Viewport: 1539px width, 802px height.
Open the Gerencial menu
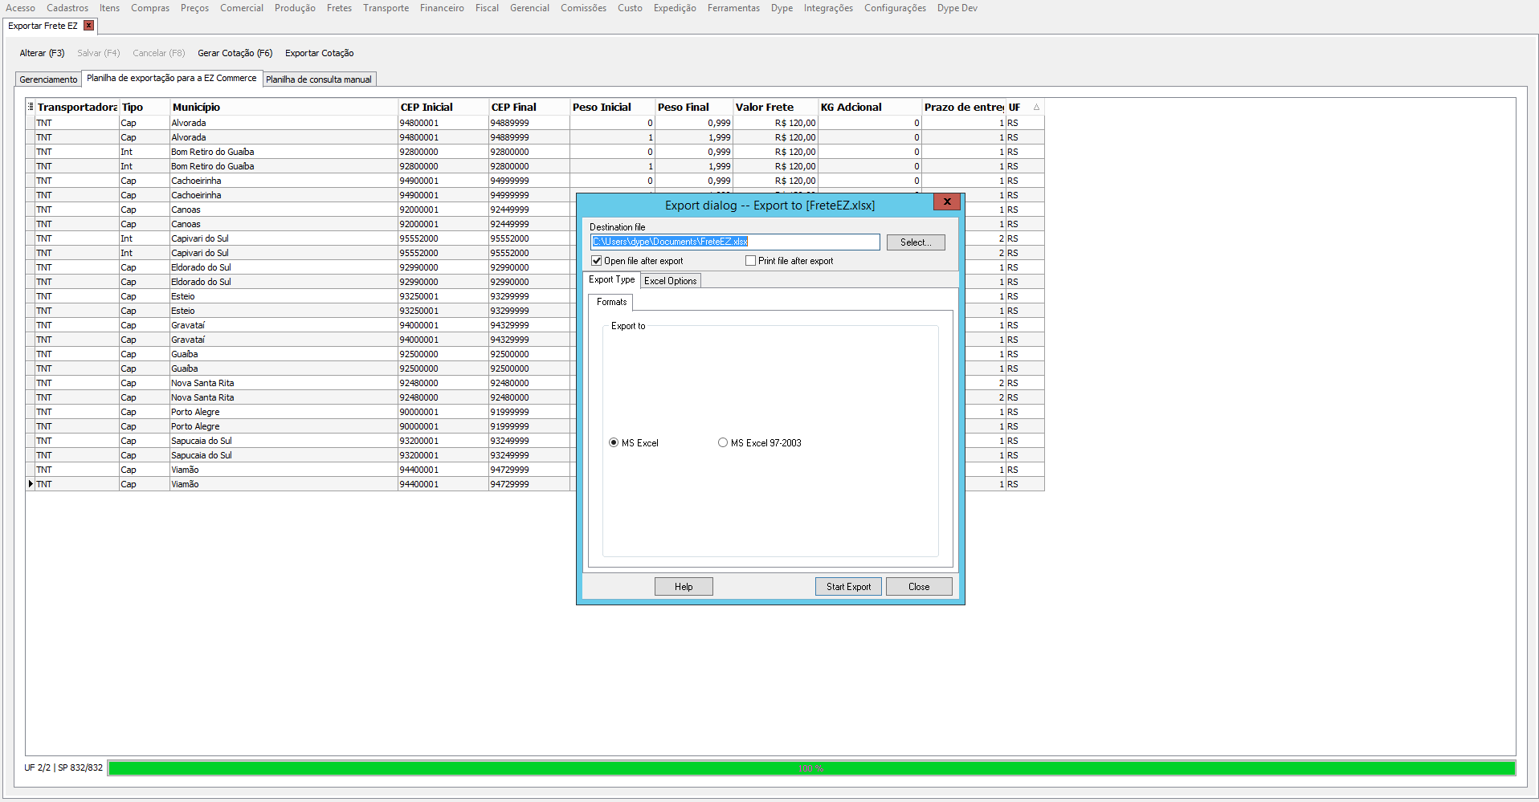pos(529,8)
